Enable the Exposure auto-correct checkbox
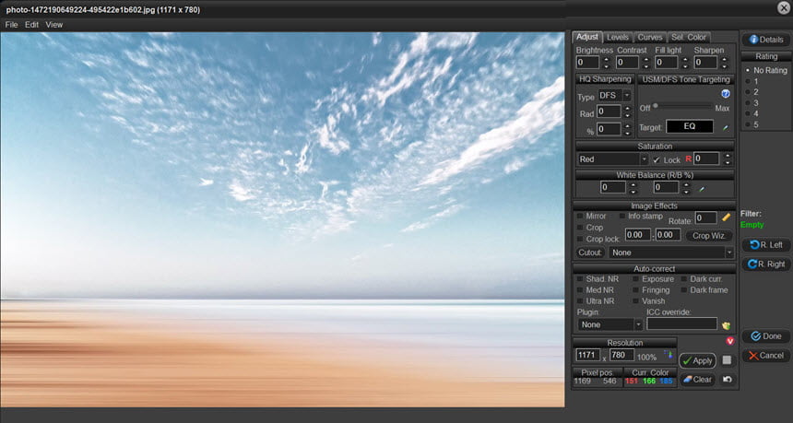 [x=635, y=279]
